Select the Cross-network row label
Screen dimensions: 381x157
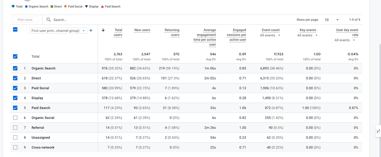pos(43,147)
